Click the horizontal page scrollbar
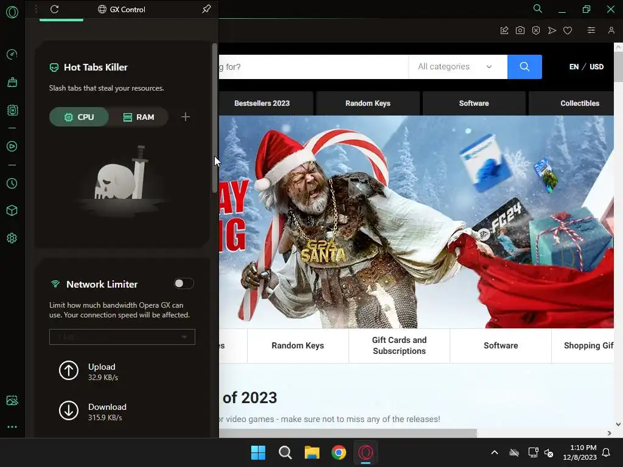The width and height of the screenshot is (623, 467). coord(347,433)
